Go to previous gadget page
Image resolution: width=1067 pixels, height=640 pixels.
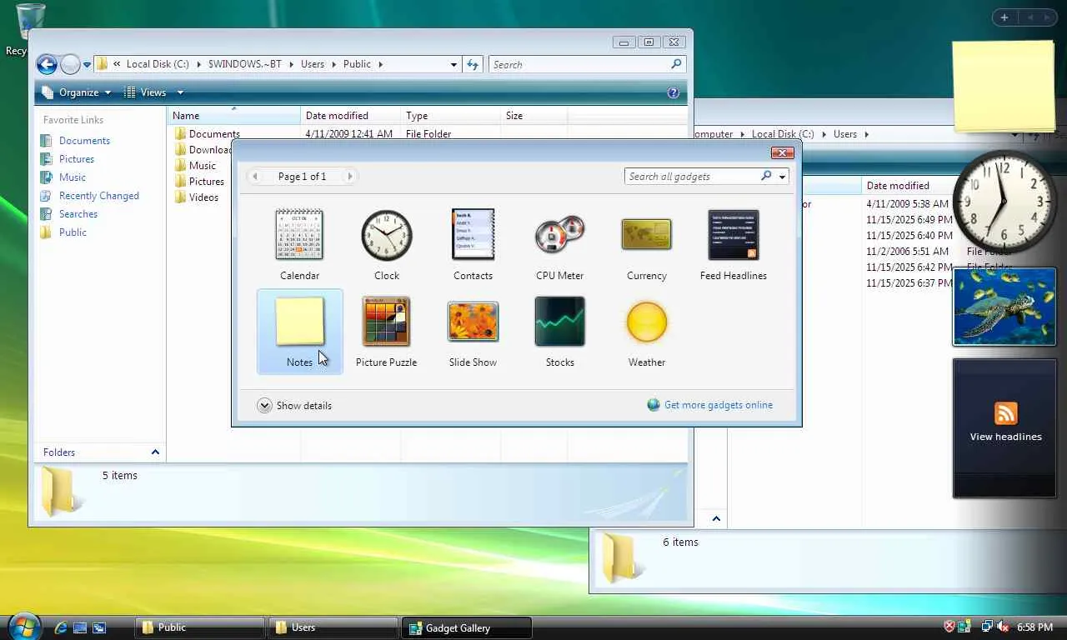tap(255, 176)
